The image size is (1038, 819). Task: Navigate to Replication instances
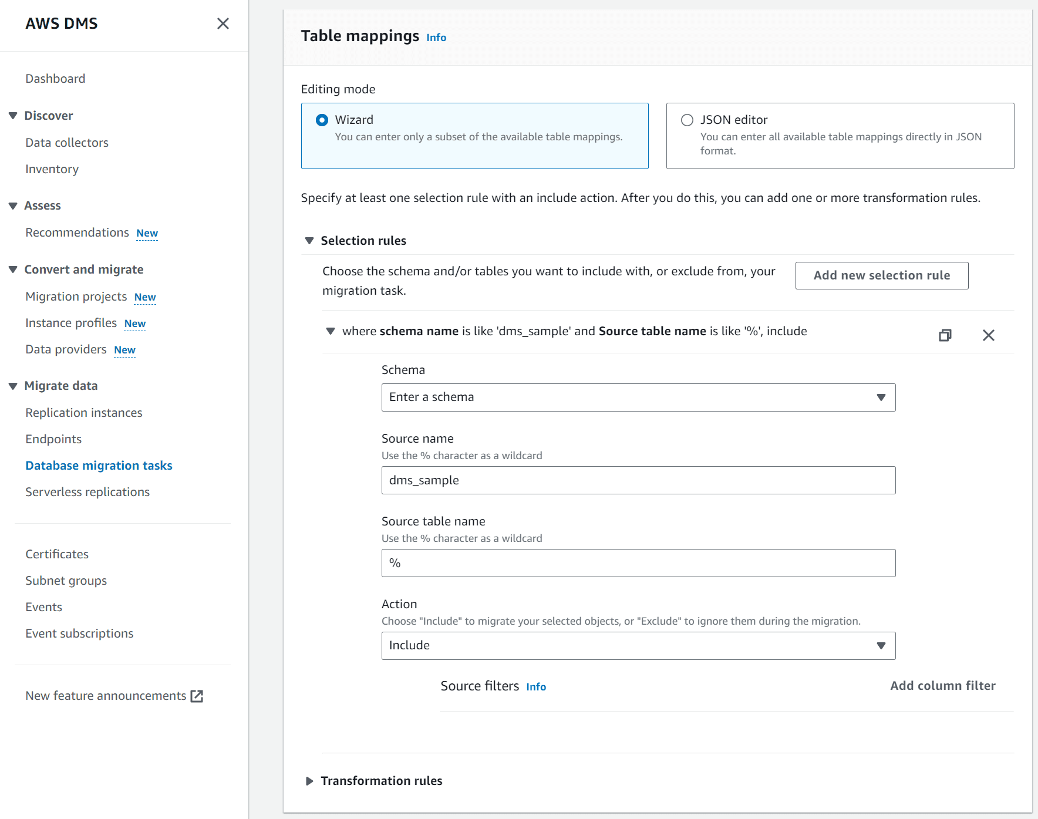(83, 412)
